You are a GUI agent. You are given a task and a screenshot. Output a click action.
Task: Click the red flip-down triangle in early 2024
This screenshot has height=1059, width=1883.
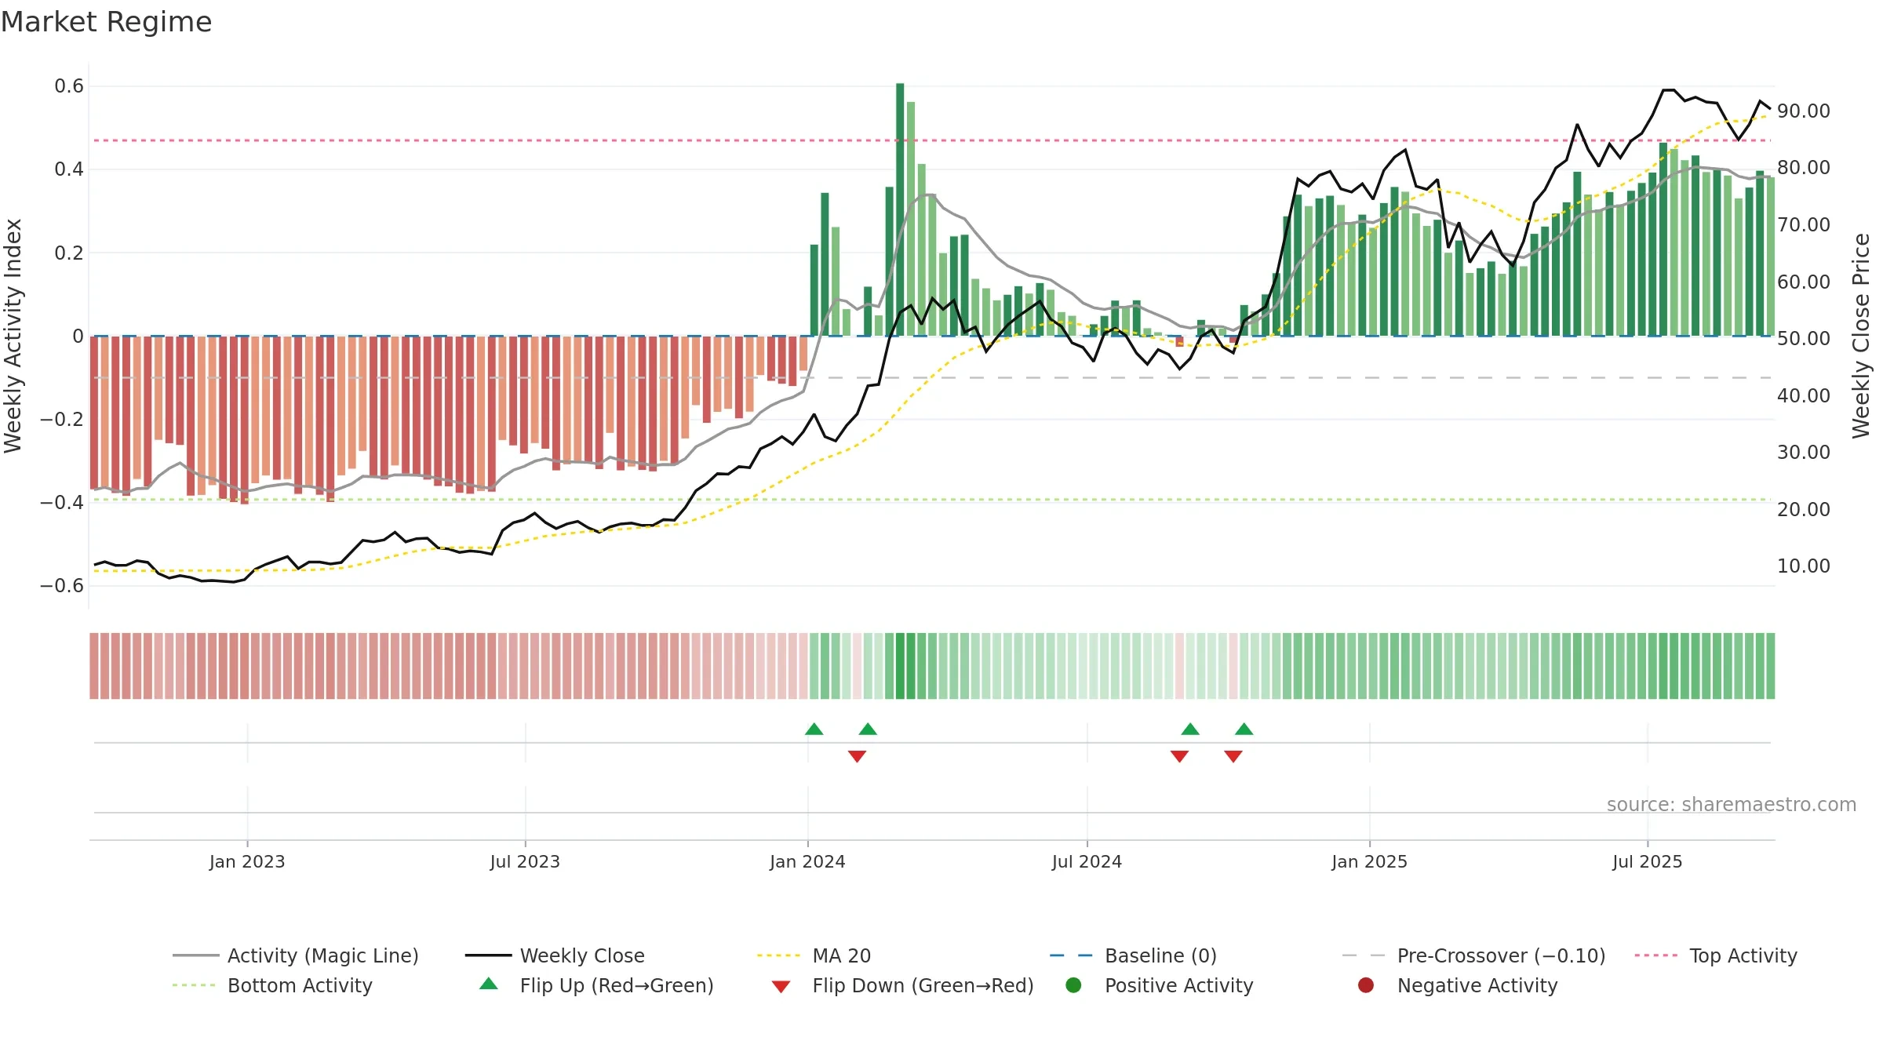(x=857, y=756)
